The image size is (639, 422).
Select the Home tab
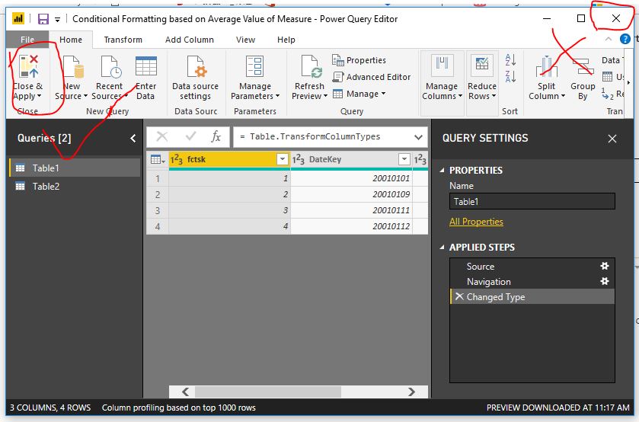click(71, 40)
